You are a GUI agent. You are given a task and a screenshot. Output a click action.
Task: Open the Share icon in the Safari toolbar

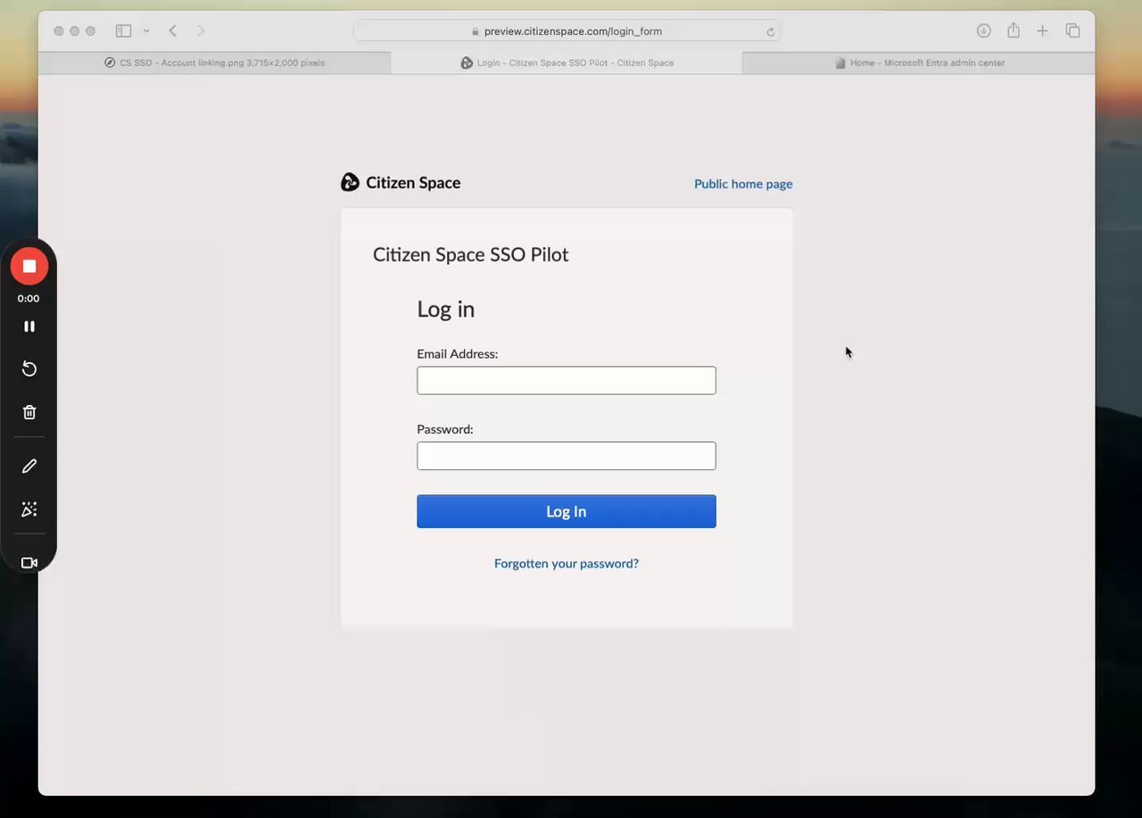click(1014, 31)
